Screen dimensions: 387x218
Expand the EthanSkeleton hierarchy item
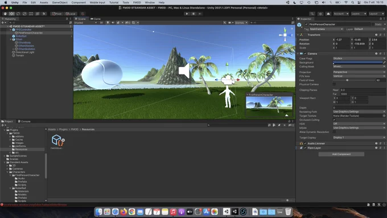13,49
